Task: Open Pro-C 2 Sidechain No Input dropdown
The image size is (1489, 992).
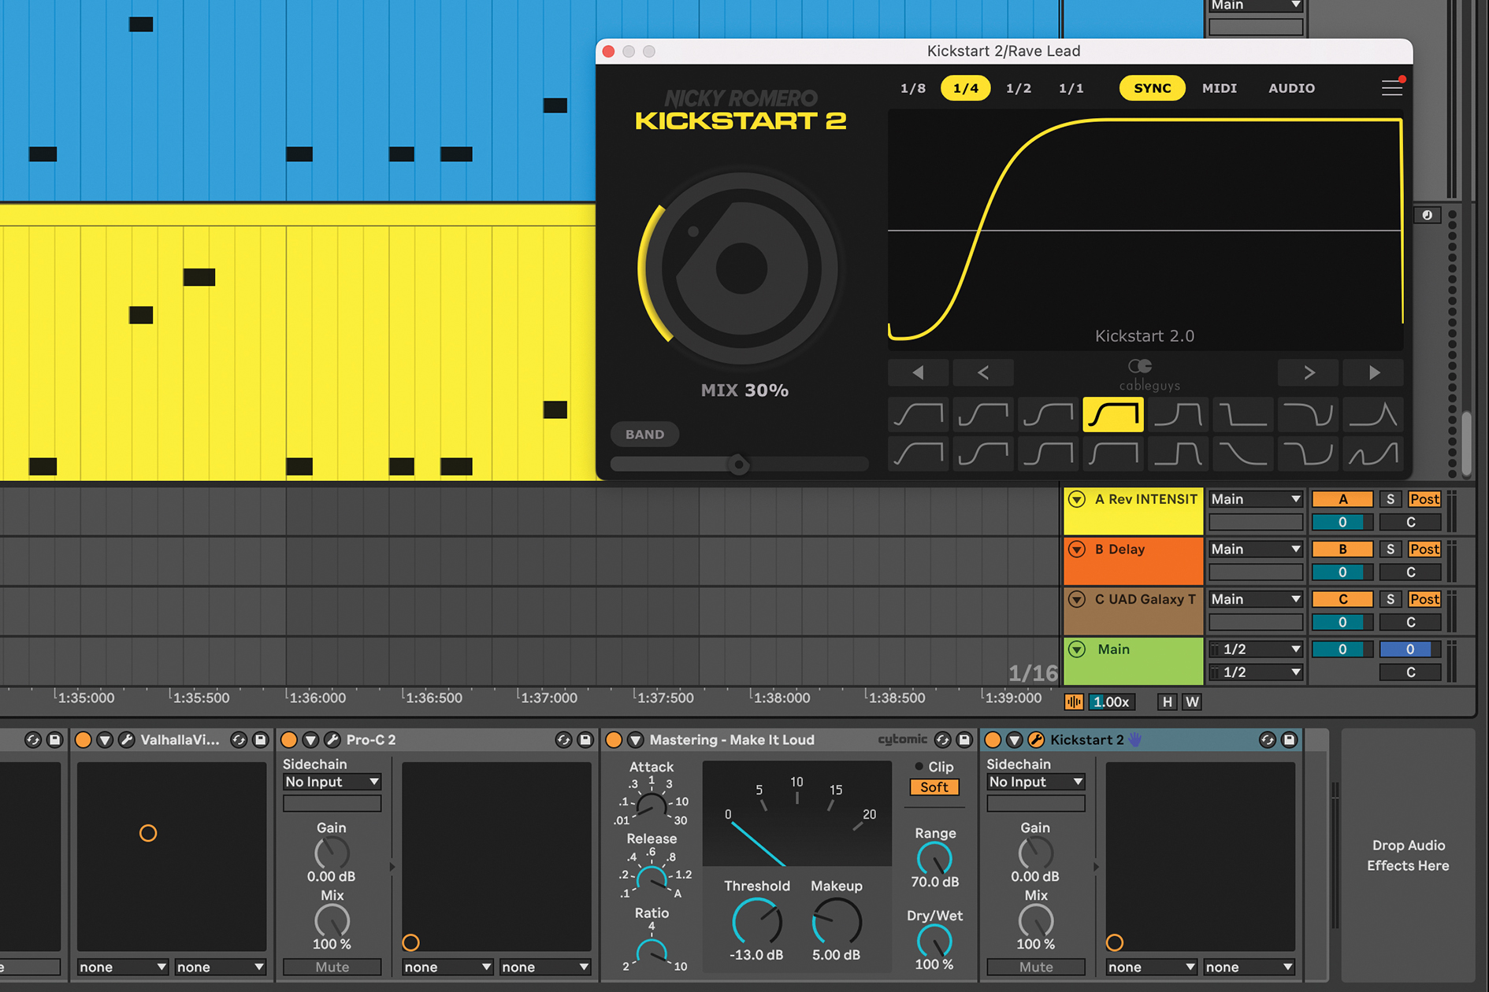Action: click(x=332, y=782)
